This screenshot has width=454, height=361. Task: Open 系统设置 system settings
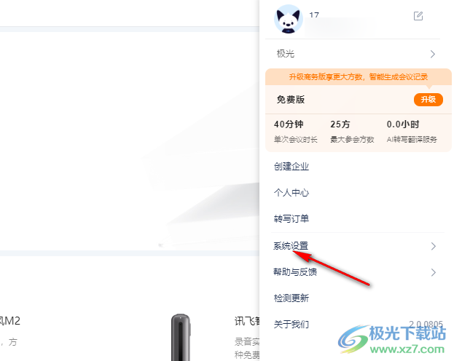(x=291, y=246)
